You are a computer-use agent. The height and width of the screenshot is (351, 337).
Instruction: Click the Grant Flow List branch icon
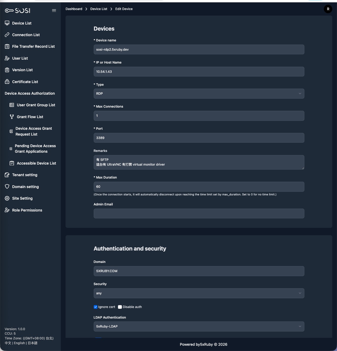point(12,117)
